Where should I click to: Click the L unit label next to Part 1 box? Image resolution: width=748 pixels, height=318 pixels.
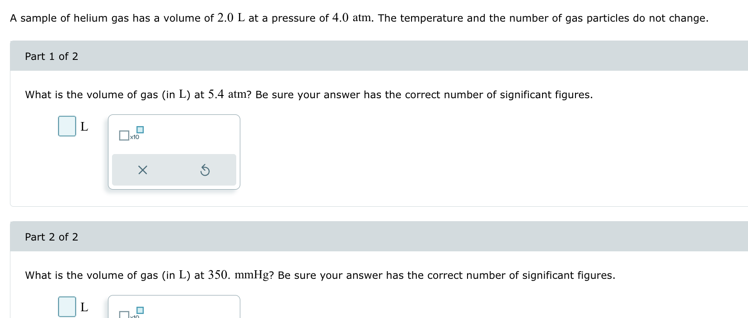click(84, 127)
